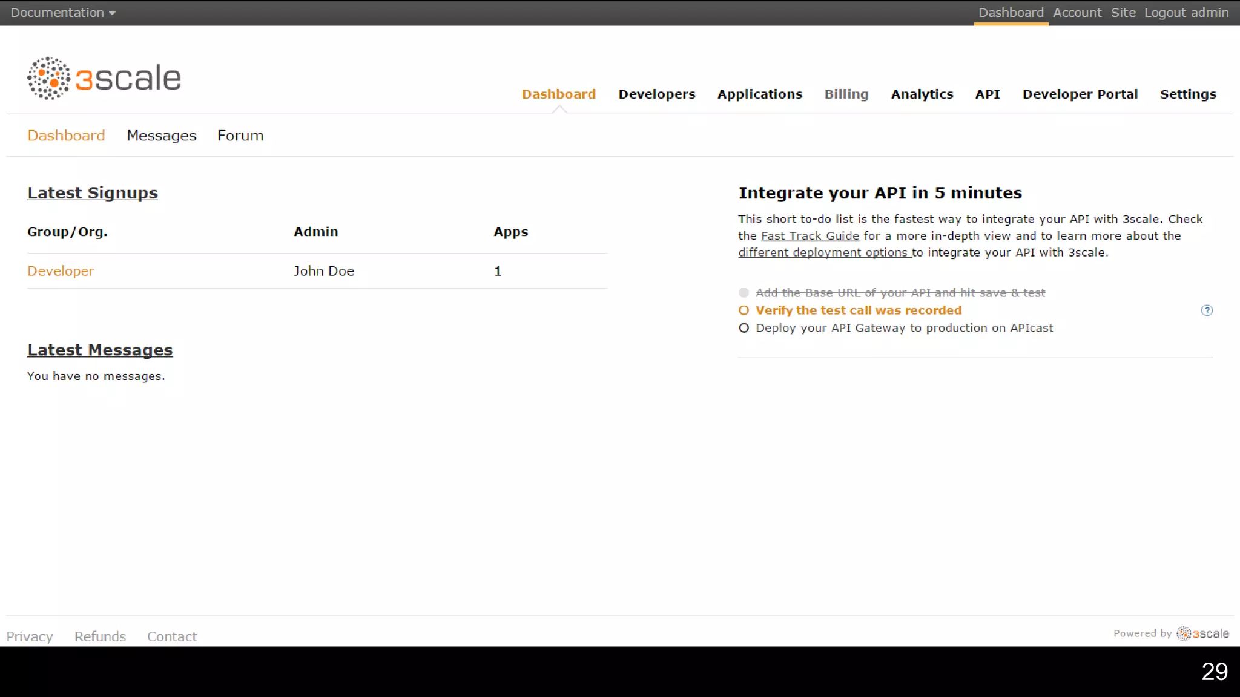Click the 3scale logo in header
Image resolution: width=1240 pixels, height=697 pixels.
[104, 79]
